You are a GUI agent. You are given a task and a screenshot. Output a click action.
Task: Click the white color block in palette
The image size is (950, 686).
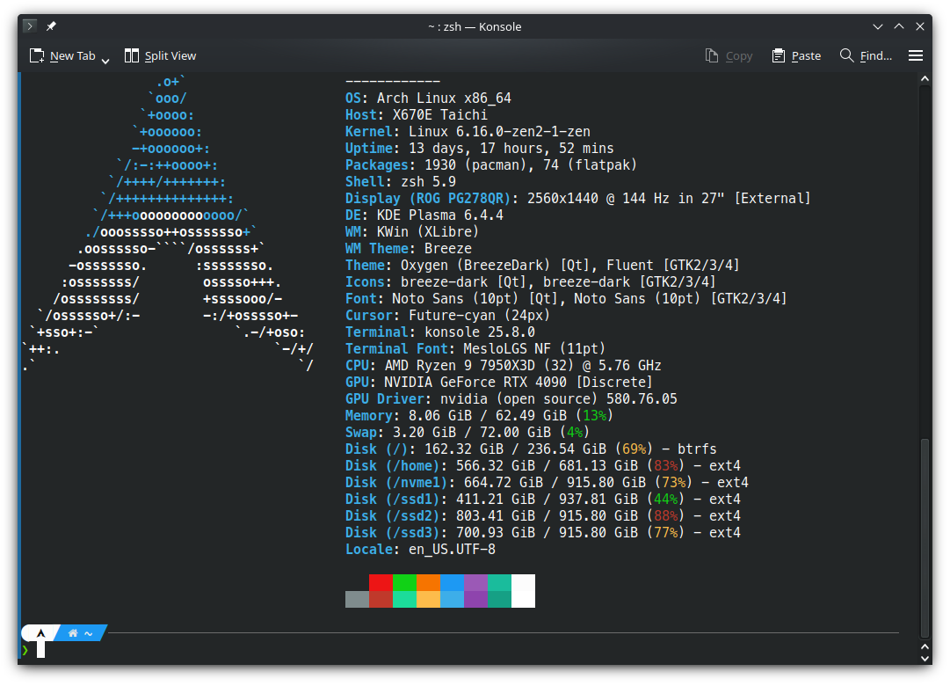click(523, 590)
